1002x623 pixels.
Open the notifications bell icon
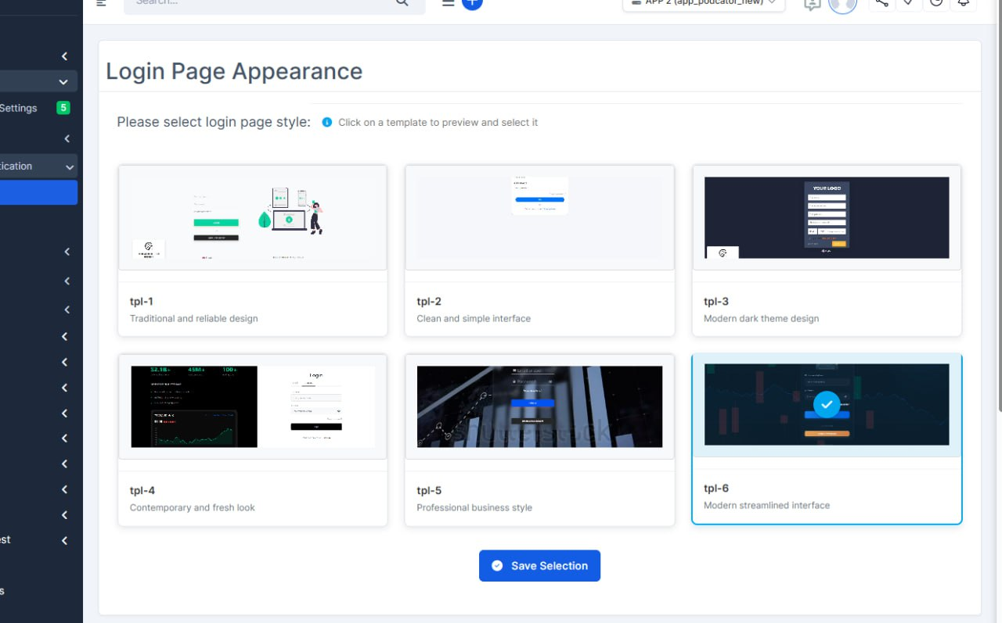pyautogui.click(x=963, y=3)
